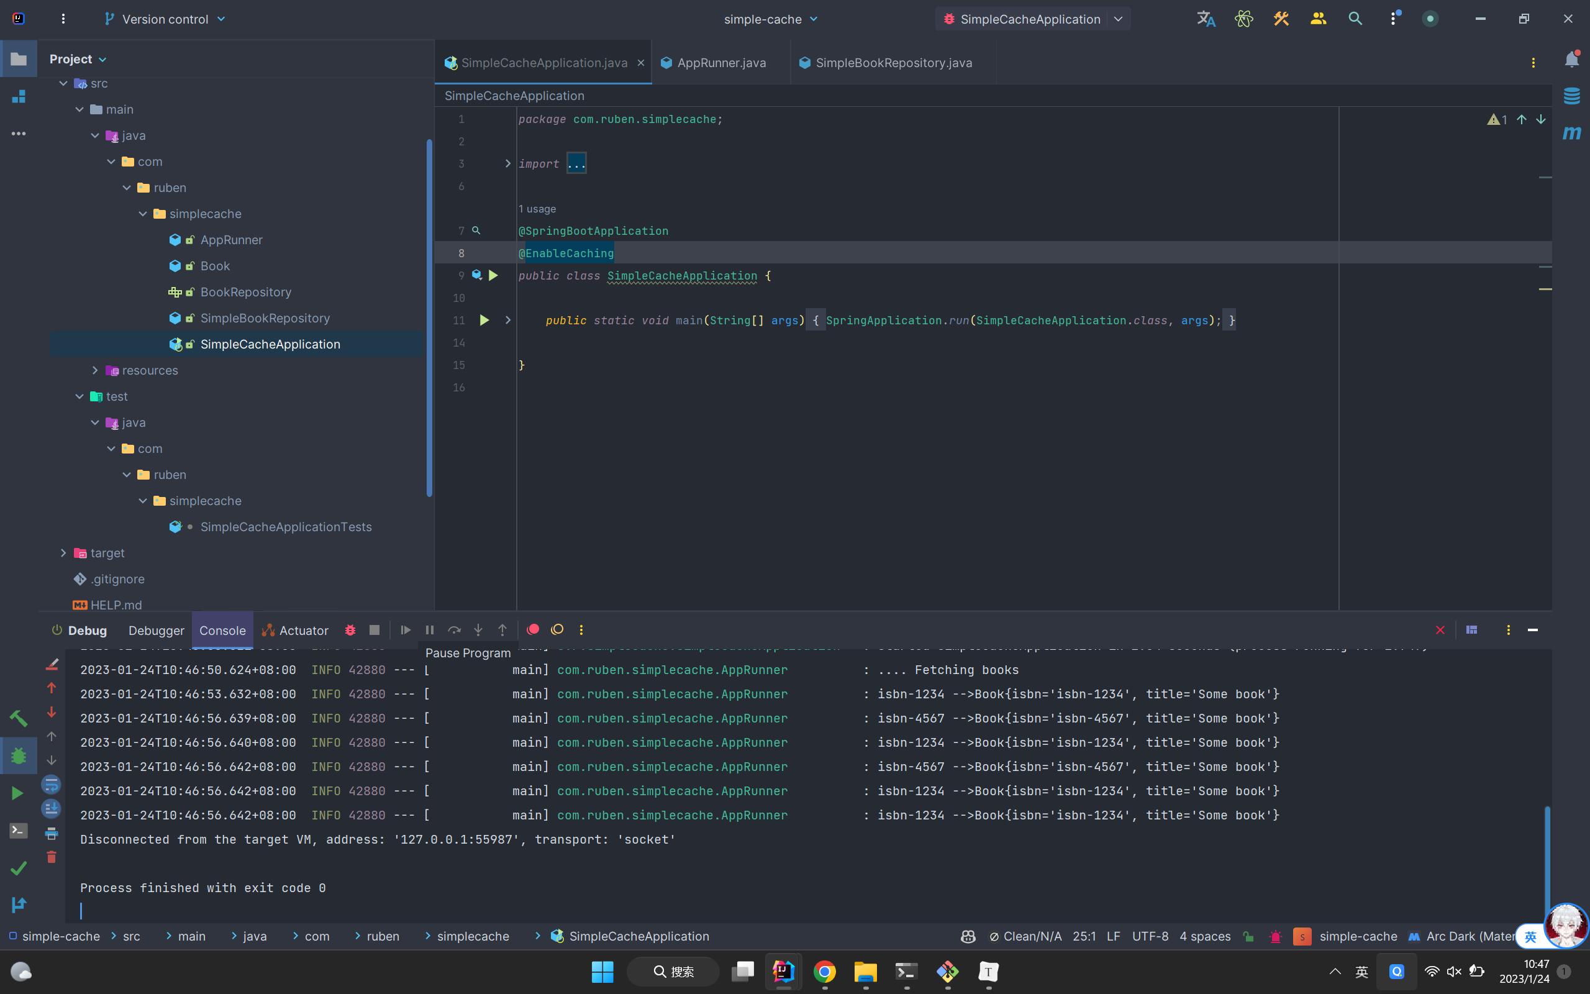Click the Build hammer icon in left sidebar
Screen dimensions: 1590x994
[x=19, y=718]
